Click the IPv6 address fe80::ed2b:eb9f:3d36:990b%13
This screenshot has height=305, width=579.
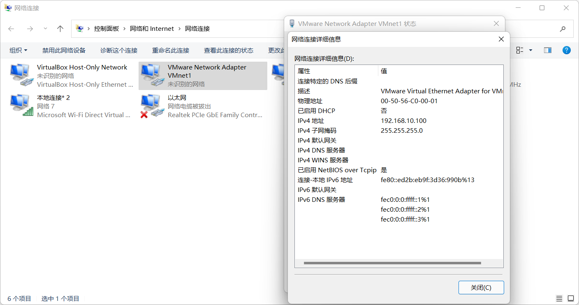click(428, 180)
